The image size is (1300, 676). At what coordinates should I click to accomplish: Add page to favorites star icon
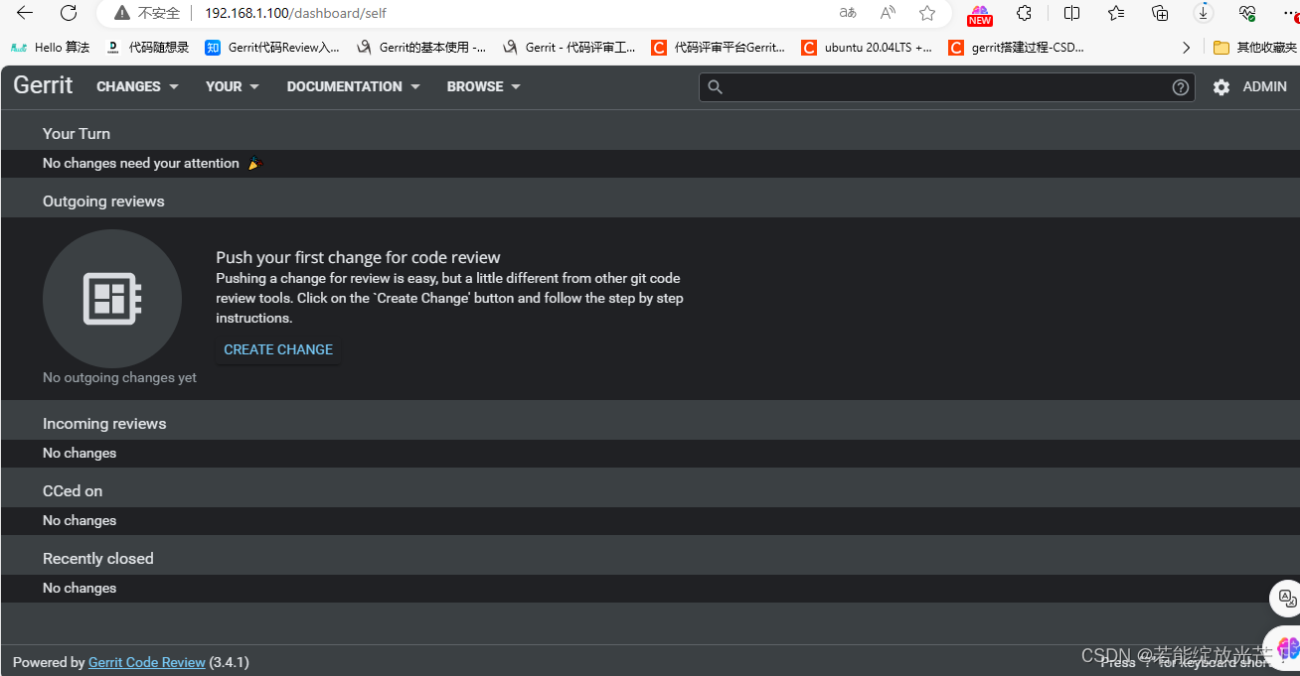(x=927, y=13)
